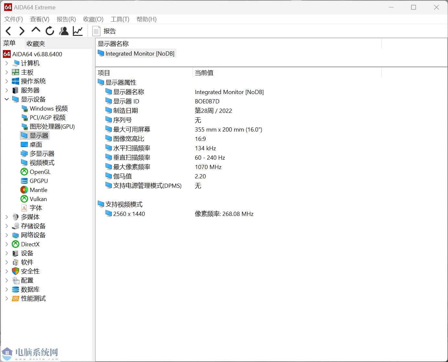
Task: Expand the 配置 tree node
Action: point(6,280)
